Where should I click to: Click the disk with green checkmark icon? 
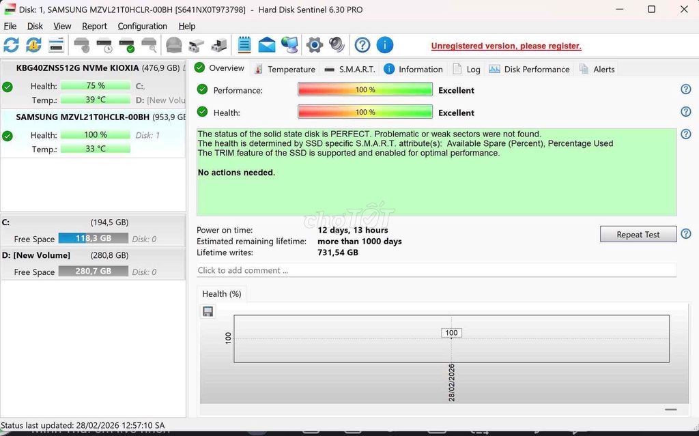point(126,46)
